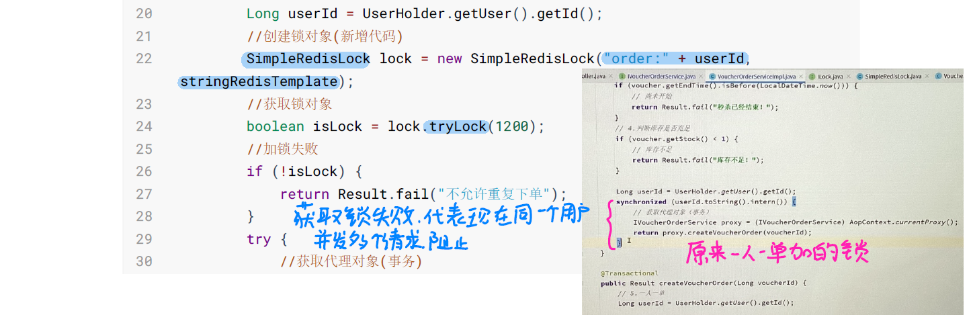
Task: Click the class icon on VoucherOrderServiceImpl.java tab
Action: (712, 77)
